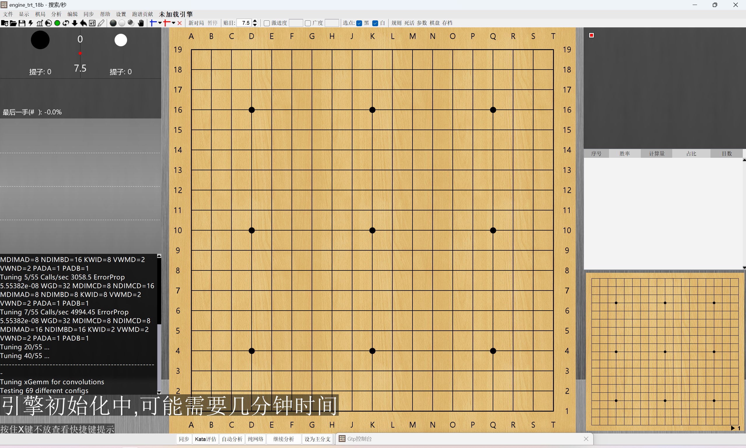The width and height of the screenshot is (746, 448).
Task: Uncheck the 黑 candidate points checkbox
Action: click(x=359, y=23)
